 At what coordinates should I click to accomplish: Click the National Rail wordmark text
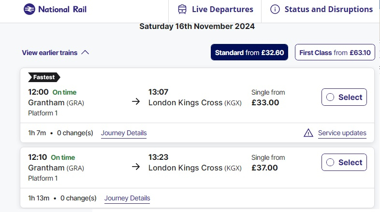62,10
